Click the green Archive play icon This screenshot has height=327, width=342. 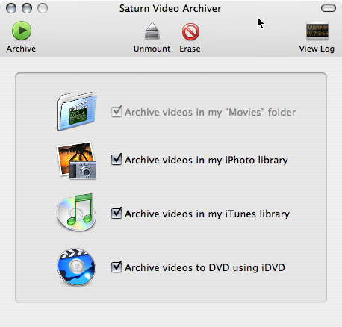22,31
